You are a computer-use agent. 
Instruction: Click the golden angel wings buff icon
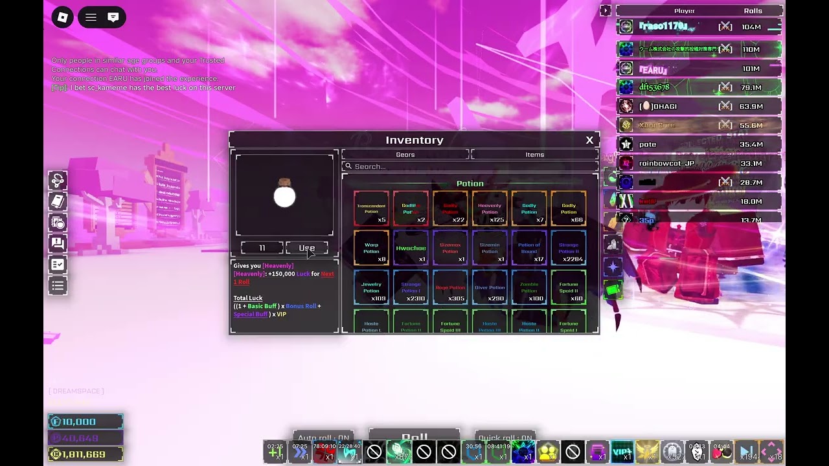(647, 452)
